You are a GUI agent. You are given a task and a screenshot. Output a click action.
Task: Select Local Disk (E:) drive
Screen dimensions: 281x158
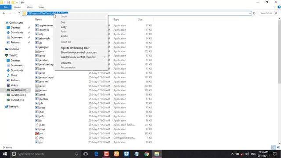point(18,95)
